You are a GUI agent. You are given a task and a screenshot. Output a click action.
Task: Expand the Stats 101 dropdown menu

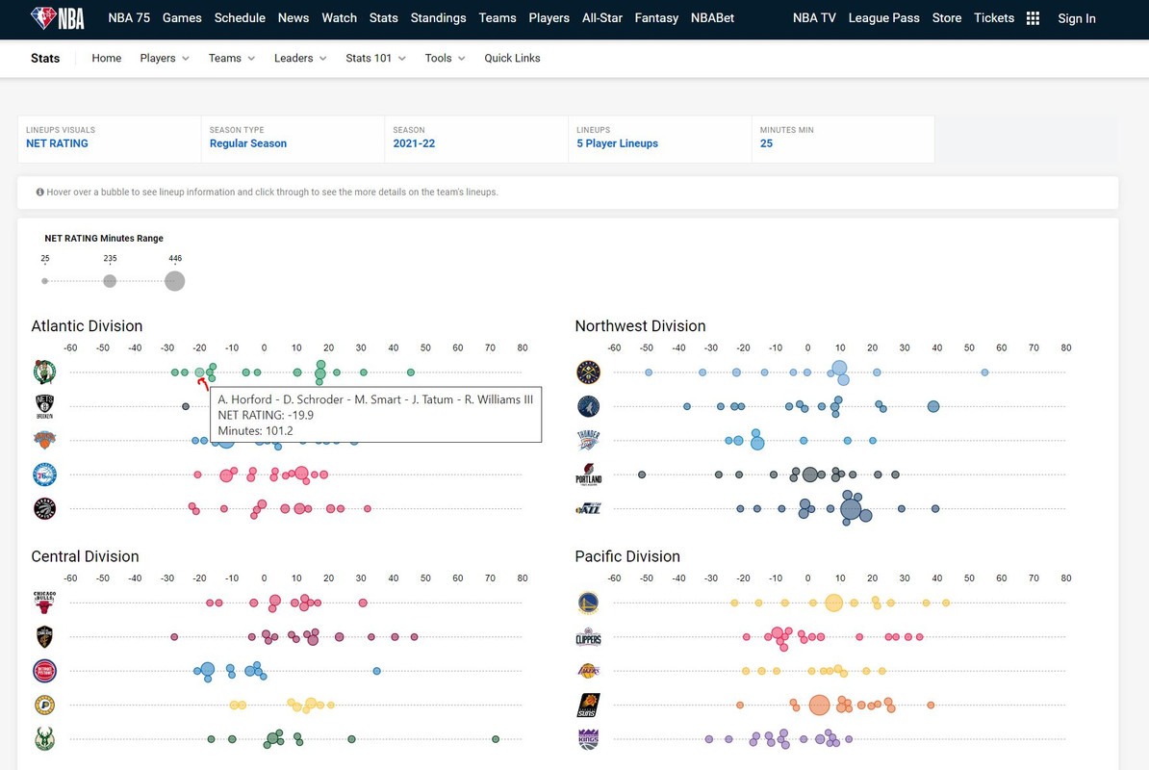[x=376, y=58]
